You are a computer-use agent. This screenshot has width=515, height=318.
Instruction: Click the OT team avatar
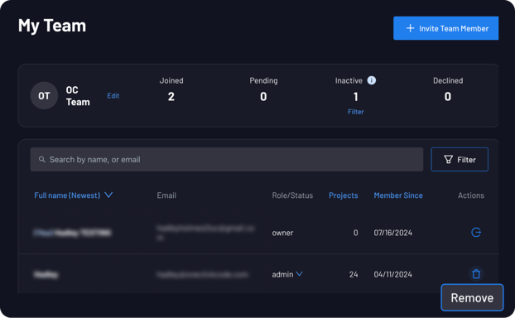pyautogui.click(x=44, y=95)
